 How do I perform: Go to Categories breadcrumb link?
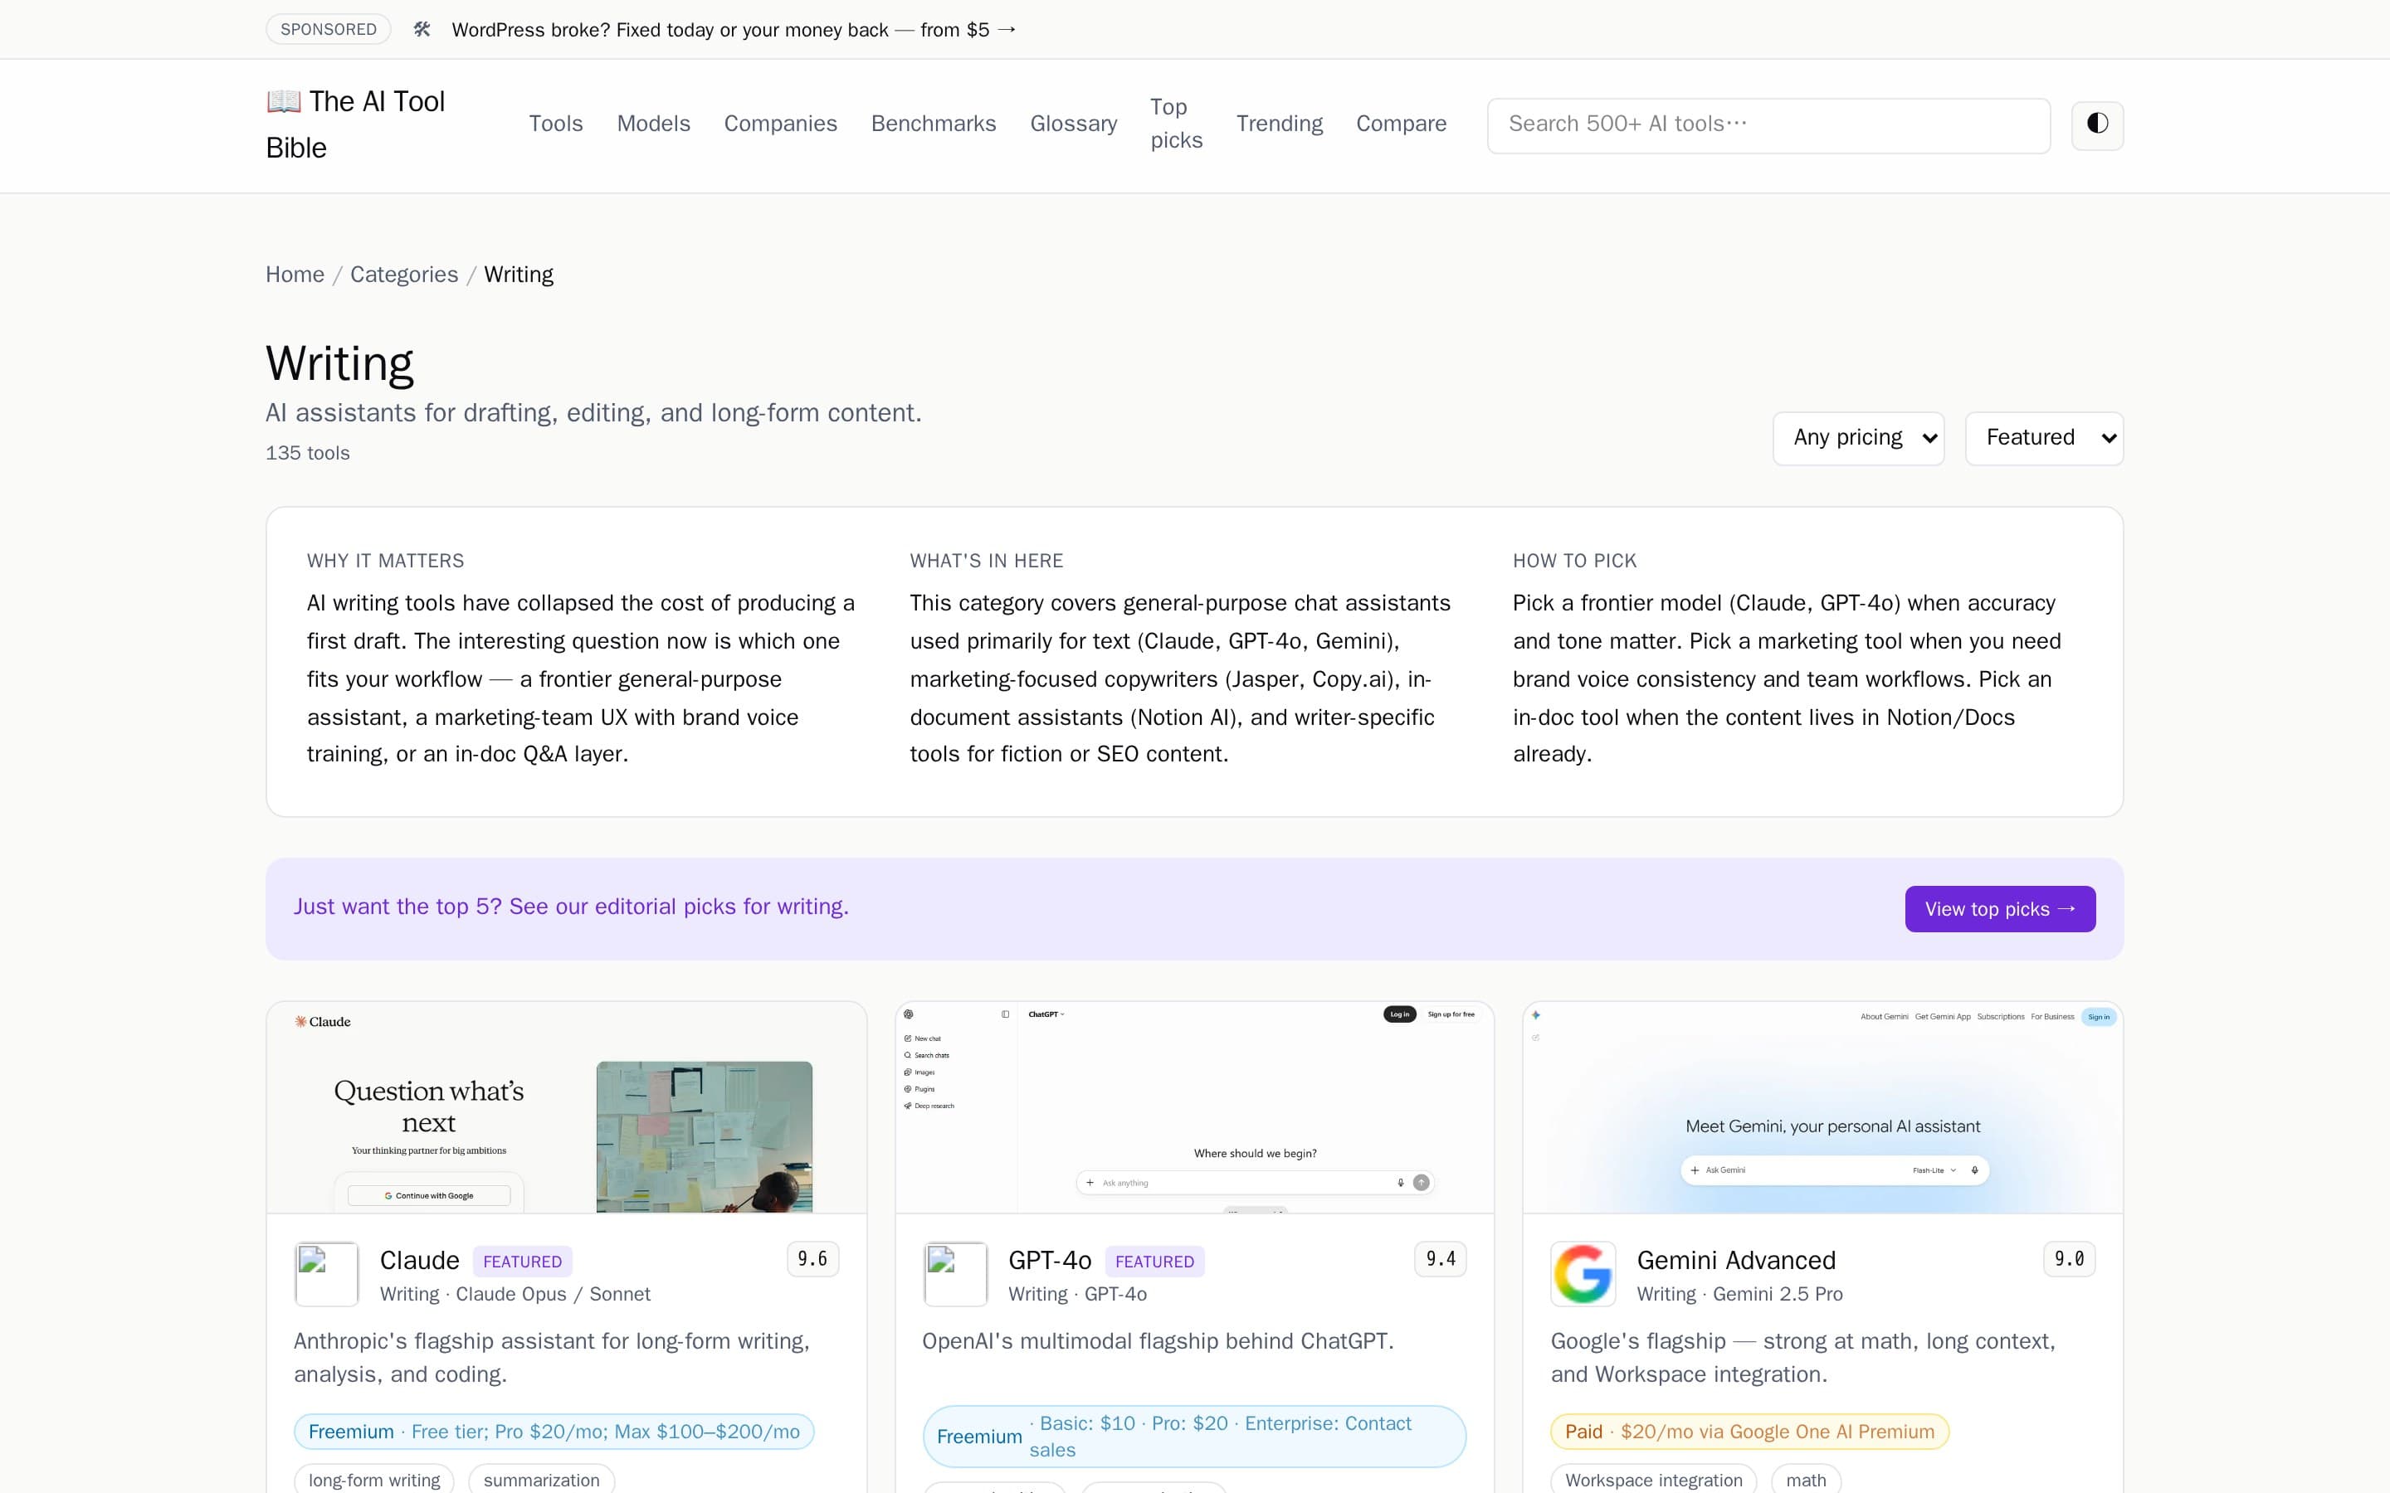coord(404,275)
